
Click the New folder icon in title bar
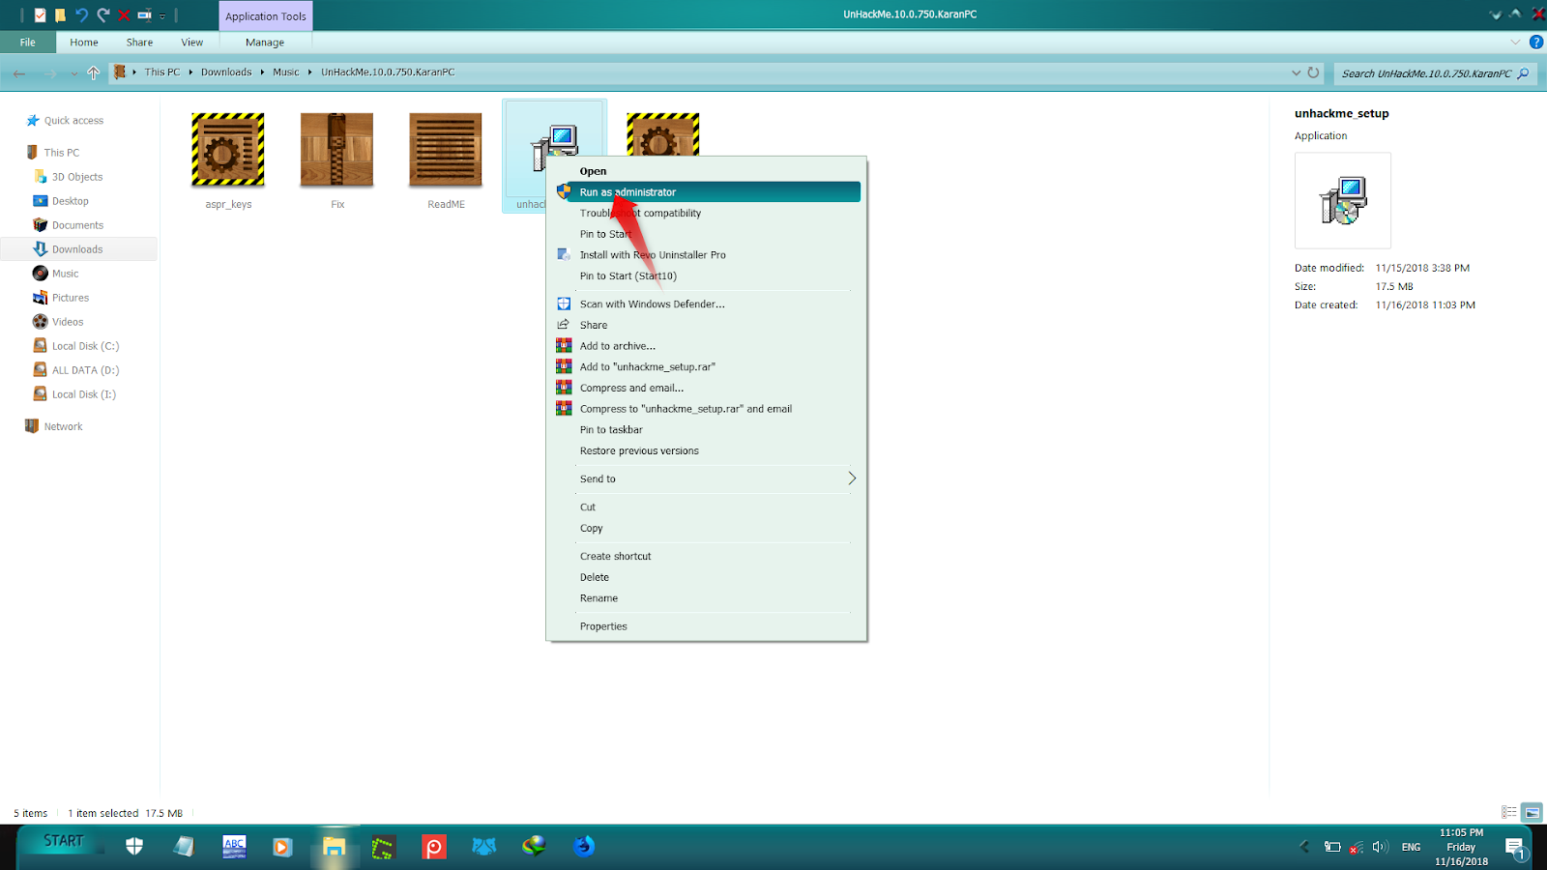[x=60, y=14]
